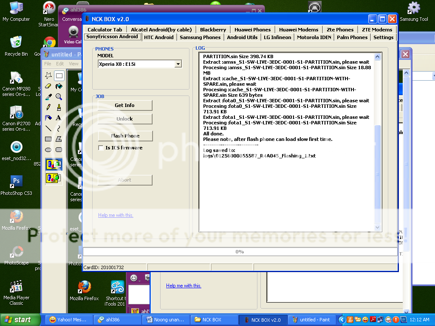Image resolution: width=435 pixels, height=326 pixels.
Task: Switch to the Samsung Phones tab
Action: (200, 37)
